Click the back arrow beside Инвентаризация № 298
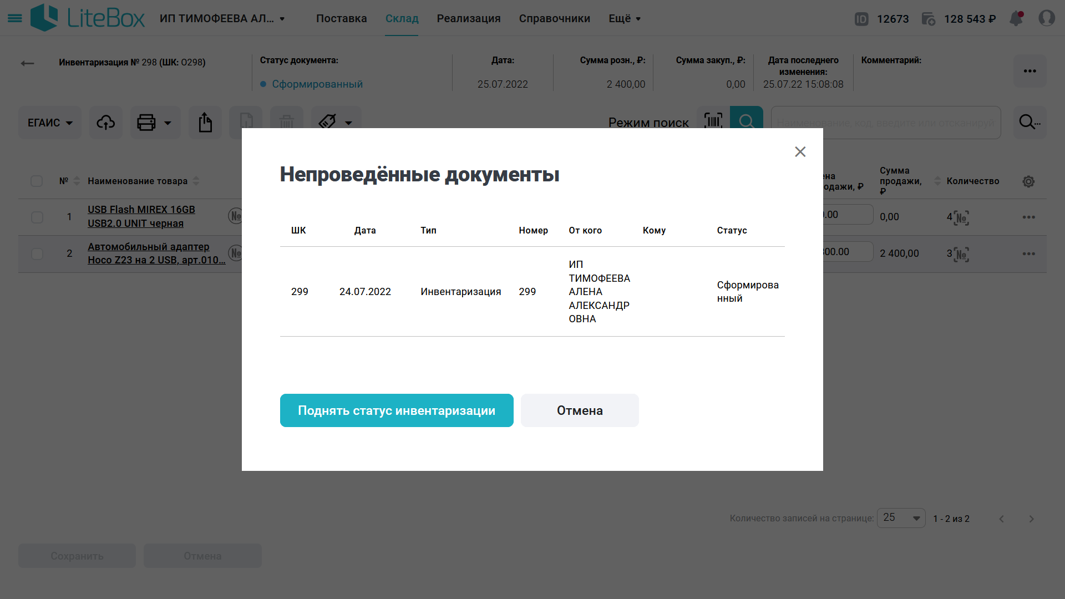 tap(27, 63)
